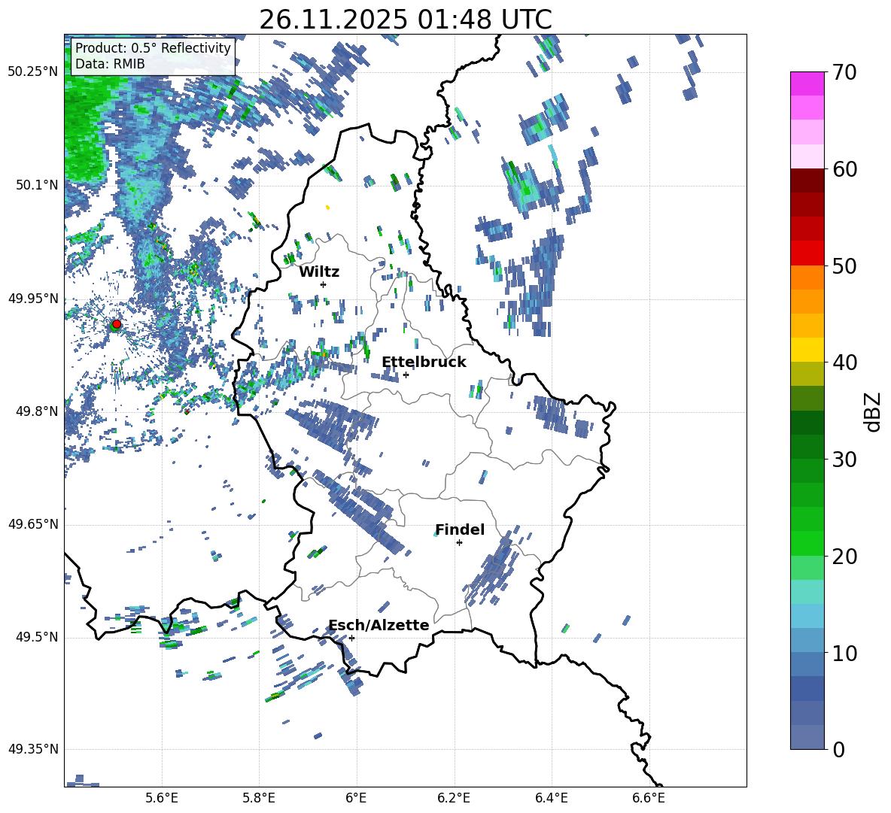Click the 0 tick on the colorbar
The image size is (891, 813).
tap(839, 749)
